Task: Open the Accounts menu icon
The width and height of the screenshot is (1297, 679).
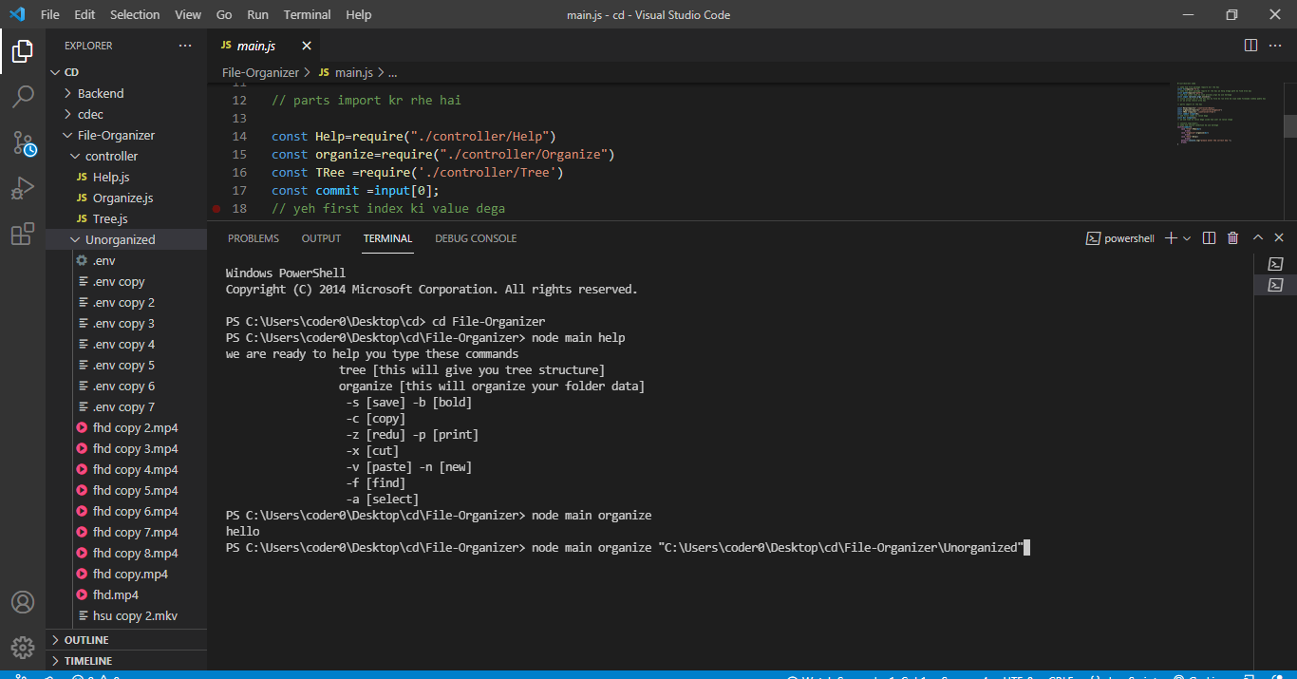Action: (x=23, y=602)
